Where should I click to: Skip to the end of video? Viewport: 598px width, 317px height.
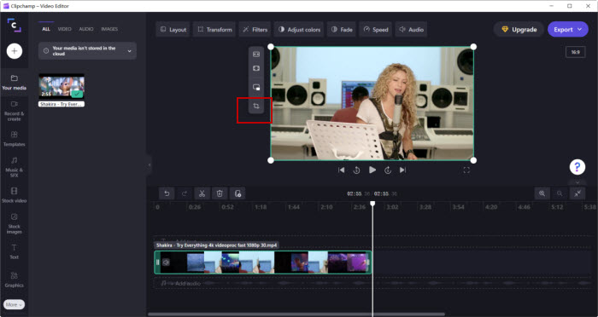click(402, 170)
